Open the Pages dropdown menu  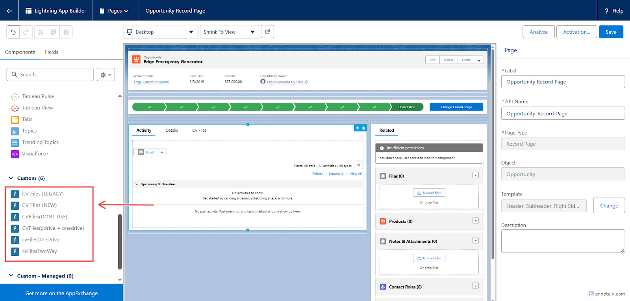[x=114, y=11]
